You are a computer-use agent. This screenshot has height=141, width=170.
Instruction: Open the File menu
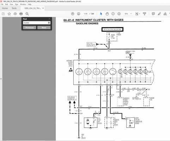click(2, 4)
